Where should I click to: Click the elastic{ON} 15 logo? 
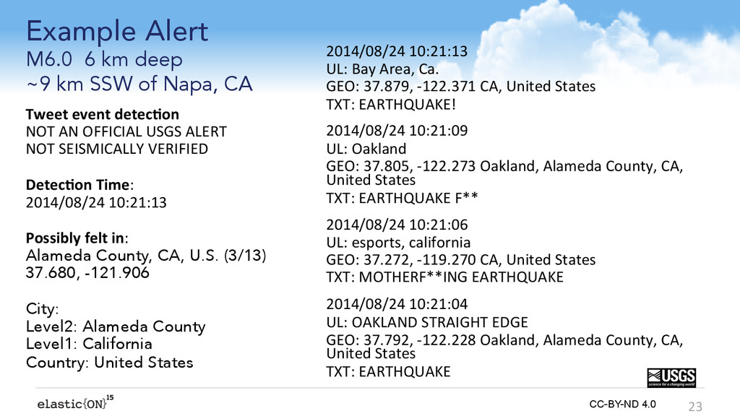(x=75, y=402)
